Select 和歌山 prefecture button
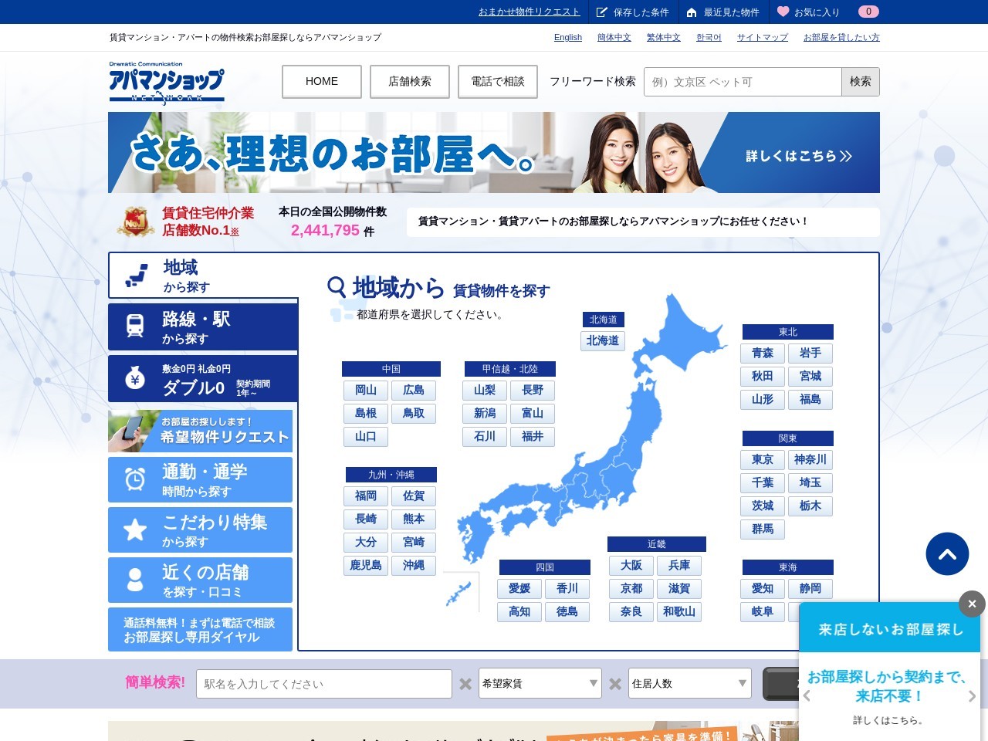The height and width of the screenshot is (741, 988). pos(679,611)
